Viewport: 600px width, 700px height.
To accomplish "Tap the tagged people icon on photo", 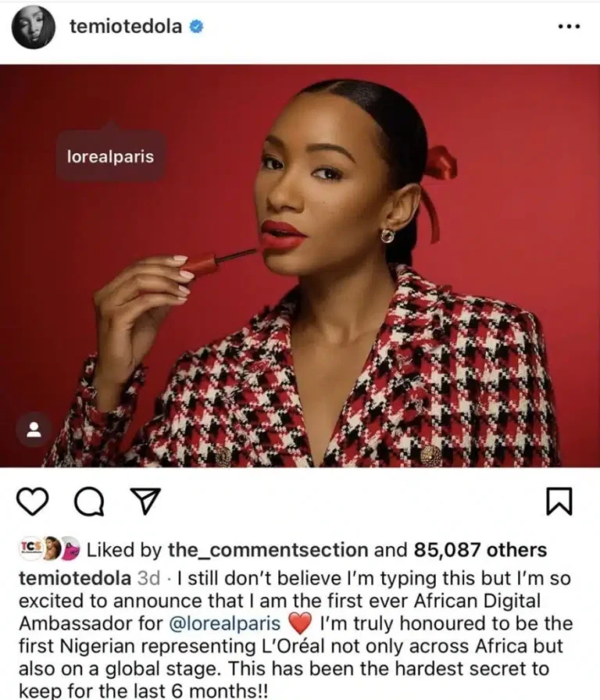I will pyautogui.click(x=34, y=430).
